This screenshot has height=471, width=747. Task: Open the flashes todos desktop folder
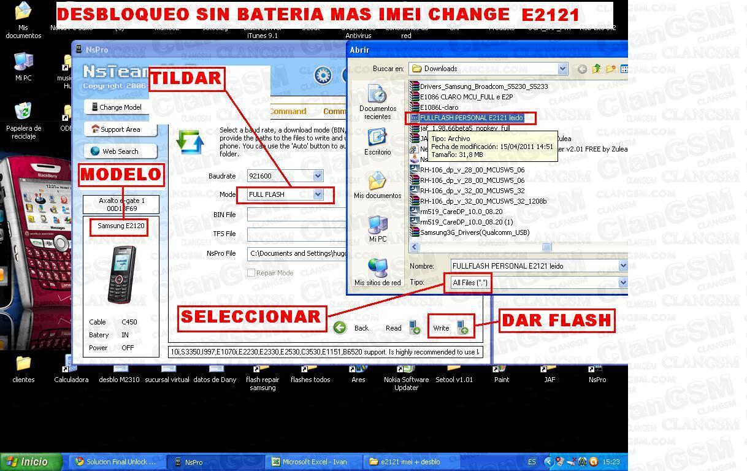pyautogui.click(x=310, y=374)
